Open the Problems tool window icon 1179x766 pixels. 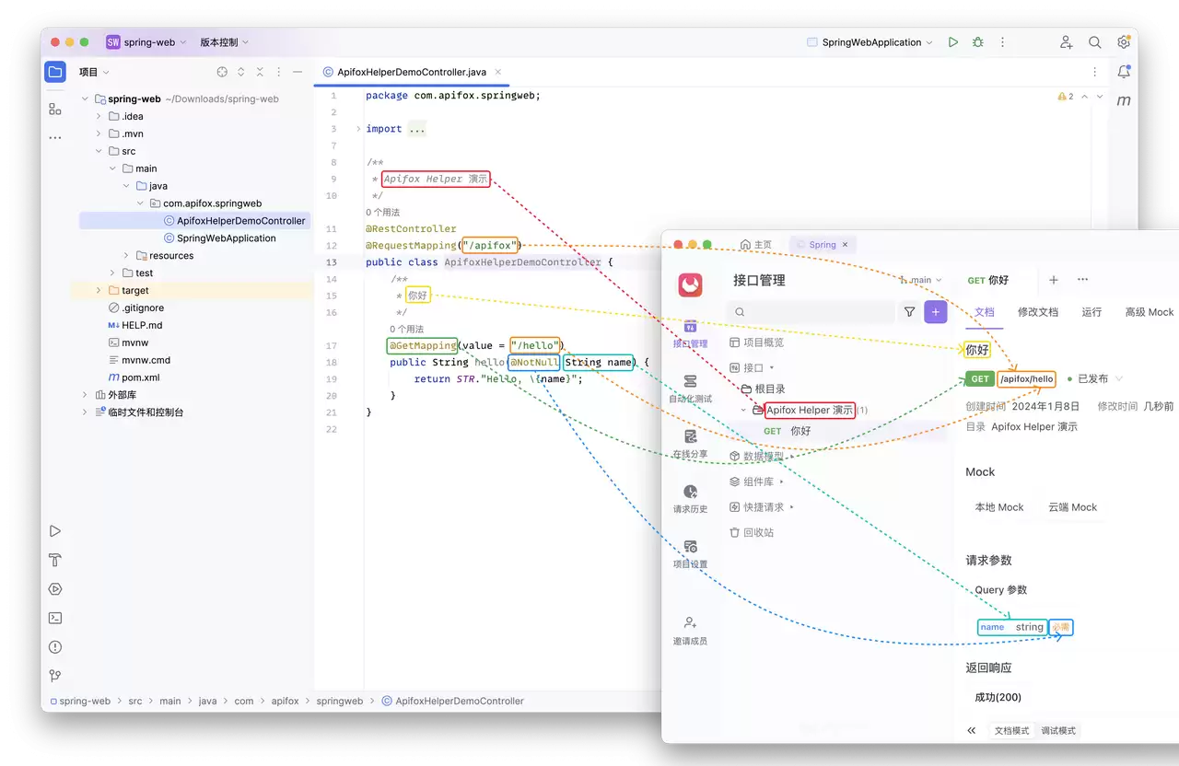coord(55,647)
